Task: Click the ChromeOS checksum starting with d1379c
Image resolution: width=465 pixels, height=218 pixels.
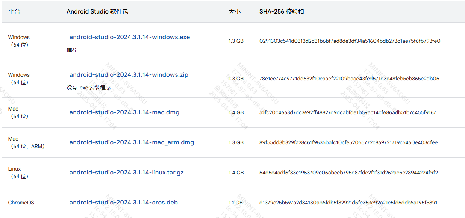Action: (x=348, y=203)
